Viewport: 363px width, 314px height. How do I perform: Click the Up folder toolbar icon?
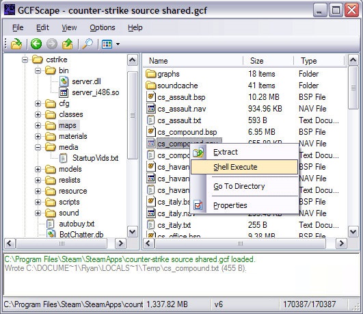click(x=67, y=44)
